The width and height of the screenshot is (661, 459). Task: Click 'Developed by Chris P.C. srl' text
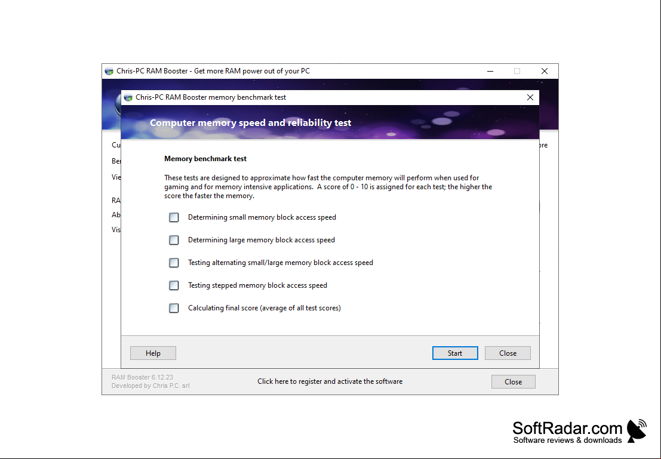tap(150, 386)
